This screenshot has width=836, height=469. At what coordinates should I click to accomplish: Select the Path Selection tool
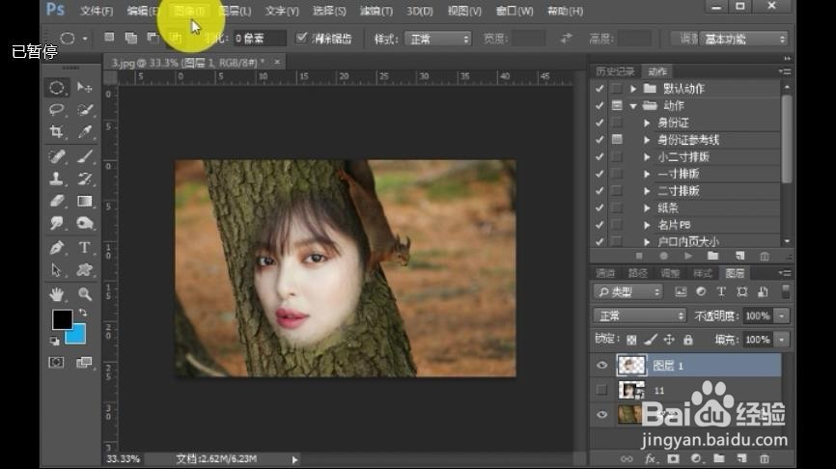pos(57,270)
